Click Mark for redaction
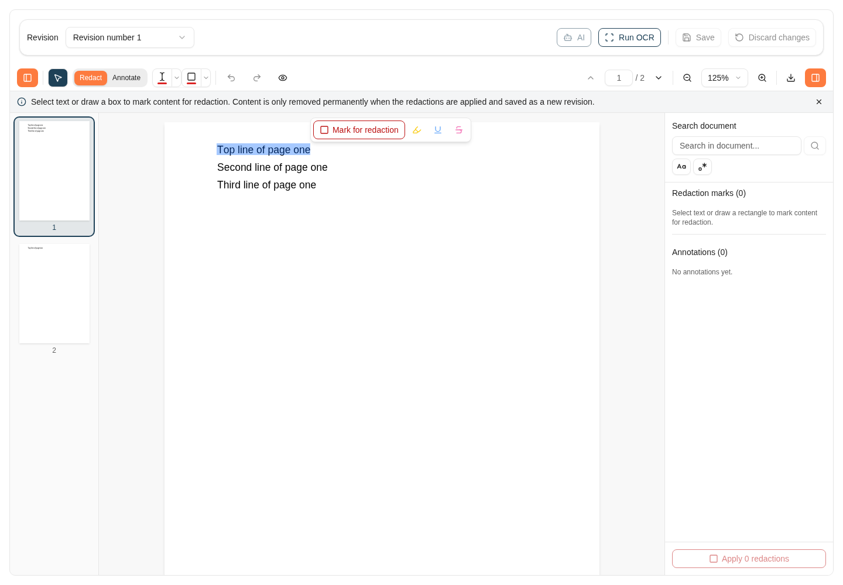Image resolution: width=843 pixels, height=585 pixels. (359, 130)
